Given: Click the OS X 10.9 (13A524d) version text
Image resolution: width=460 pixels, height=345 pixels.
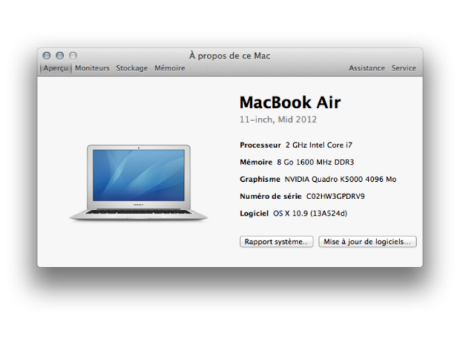Looking at the screenshot, I should pos(310,213).
